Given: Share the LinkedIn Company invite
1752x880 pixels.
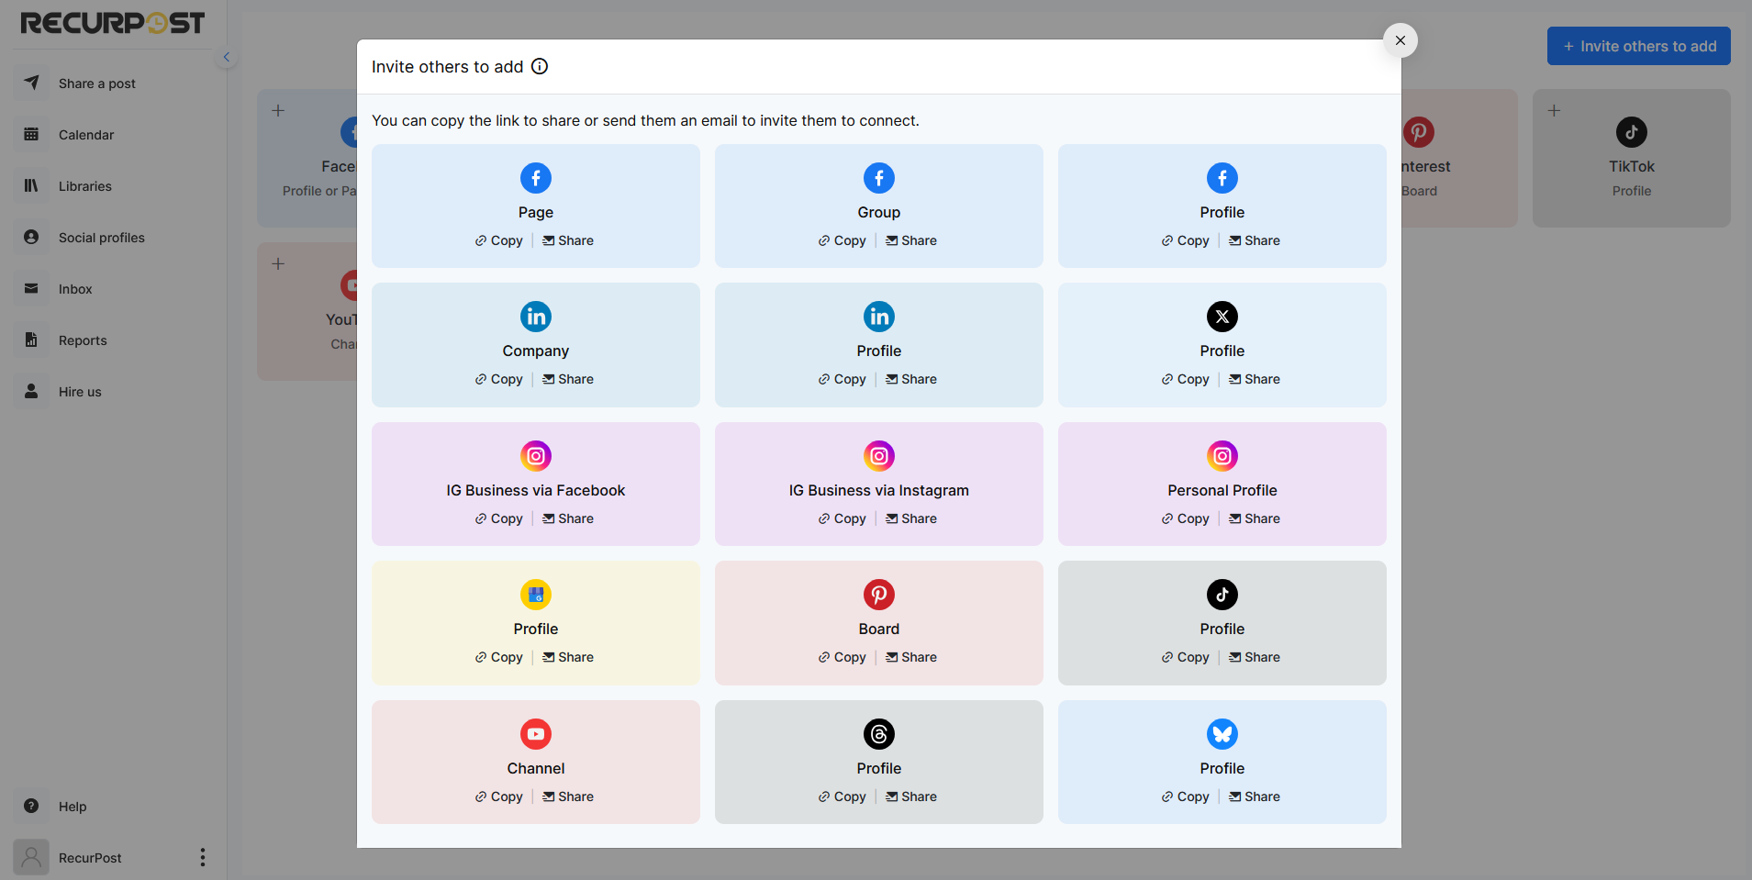Looking at the screenshot, I should pyautogui.click(x=568, y=379).
